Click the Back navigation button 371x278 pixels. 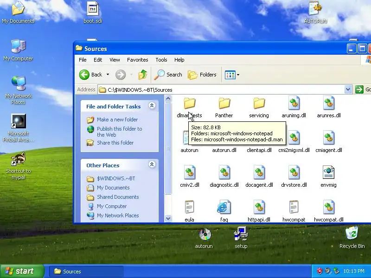[90, 75]
